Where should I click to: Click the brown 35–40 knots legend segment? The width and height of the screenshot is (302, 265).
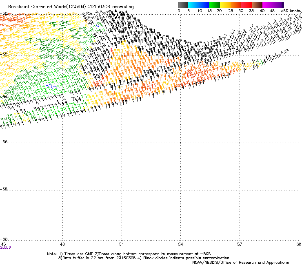click(x=257, y=5)
